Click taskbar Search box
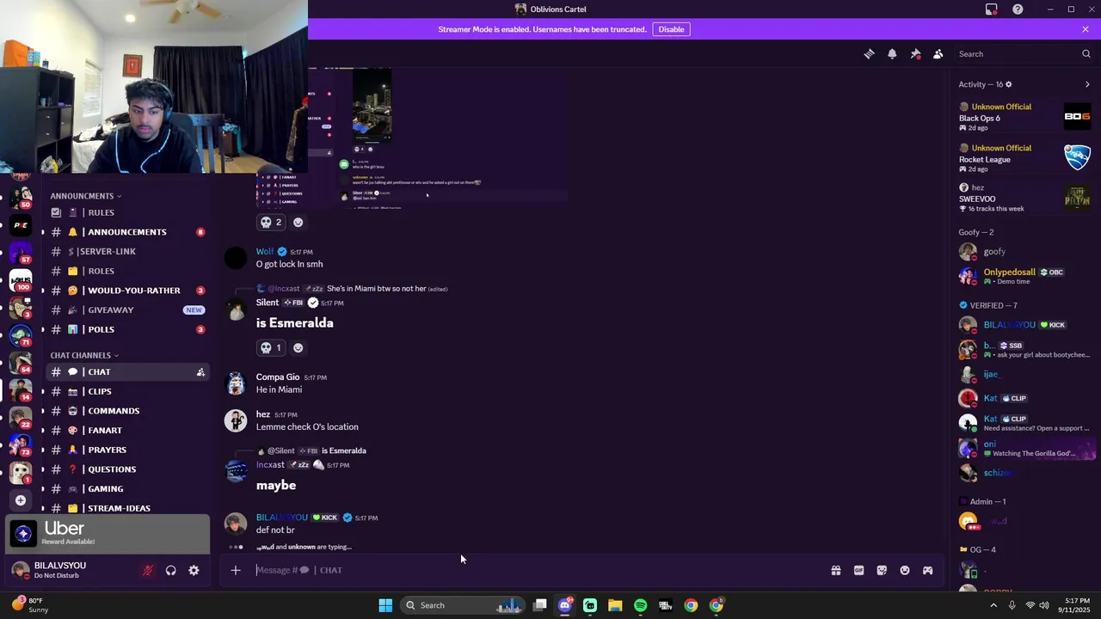The image size is (1101, 619). (464, 605)
